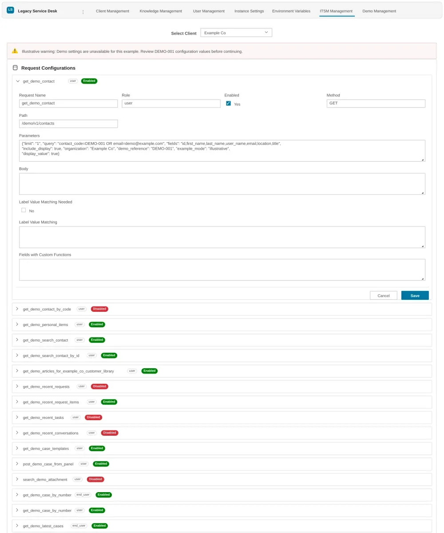
Task: Open the Demo Management tab
Action: (379, 11)
